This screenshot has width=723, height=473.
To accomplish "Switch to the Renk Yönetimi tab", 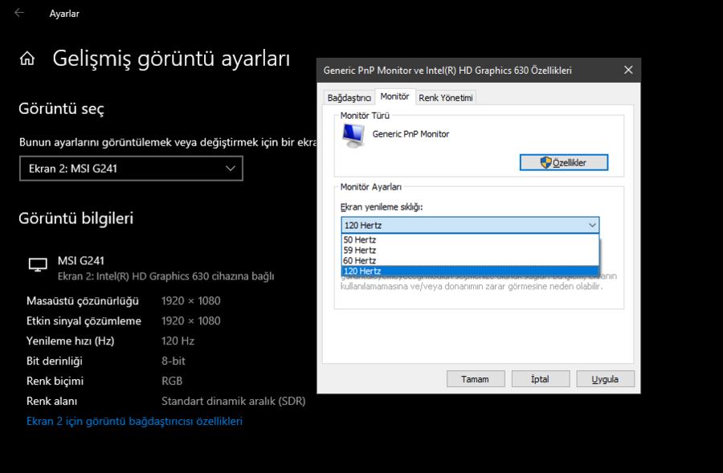I will coord(445,98).
